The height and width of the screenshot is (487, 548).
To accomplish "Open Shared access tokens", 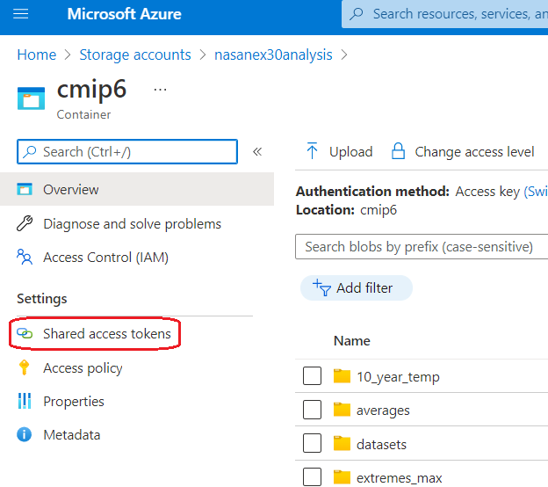I will [107, 334].
